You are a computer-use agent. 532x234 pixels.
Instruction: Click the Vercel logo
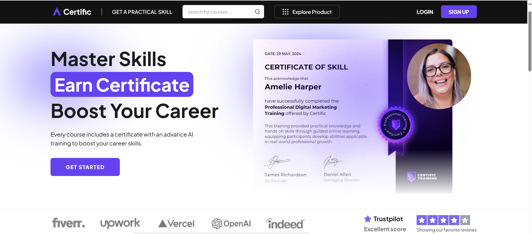click(x=176, y=223)
